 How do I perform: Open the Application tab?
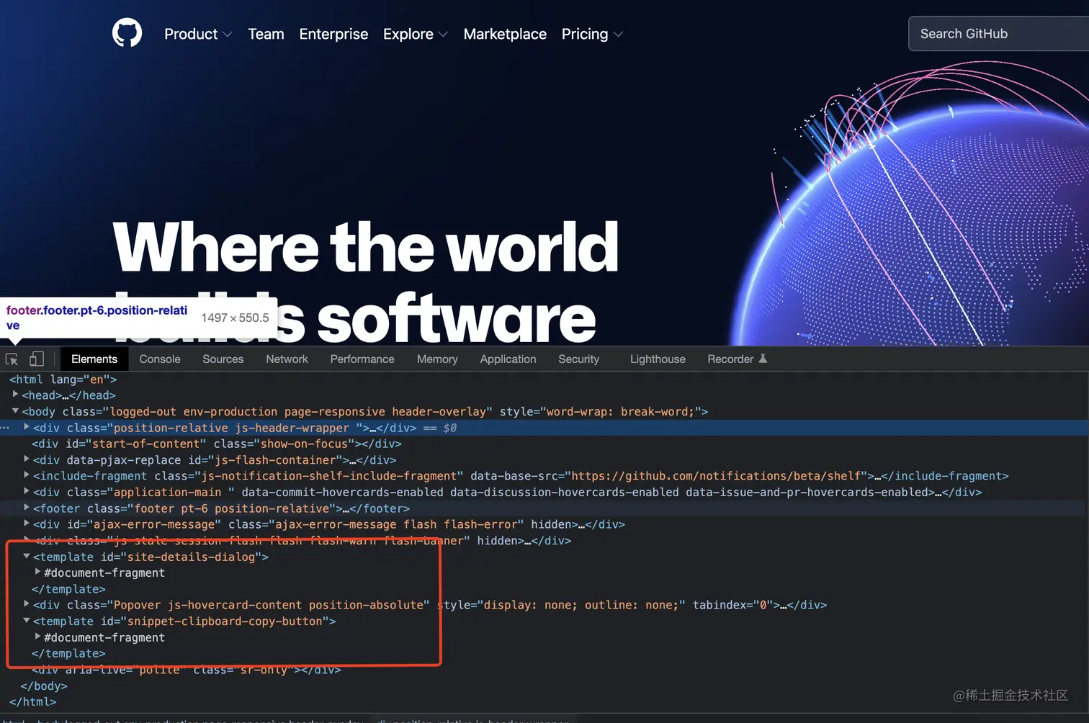tap(508, 359)
